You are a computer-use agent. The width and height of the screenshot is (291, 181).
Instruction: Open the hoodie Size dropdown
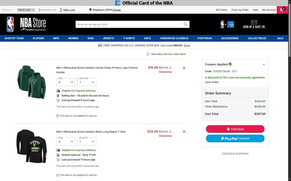click(65, 82)
